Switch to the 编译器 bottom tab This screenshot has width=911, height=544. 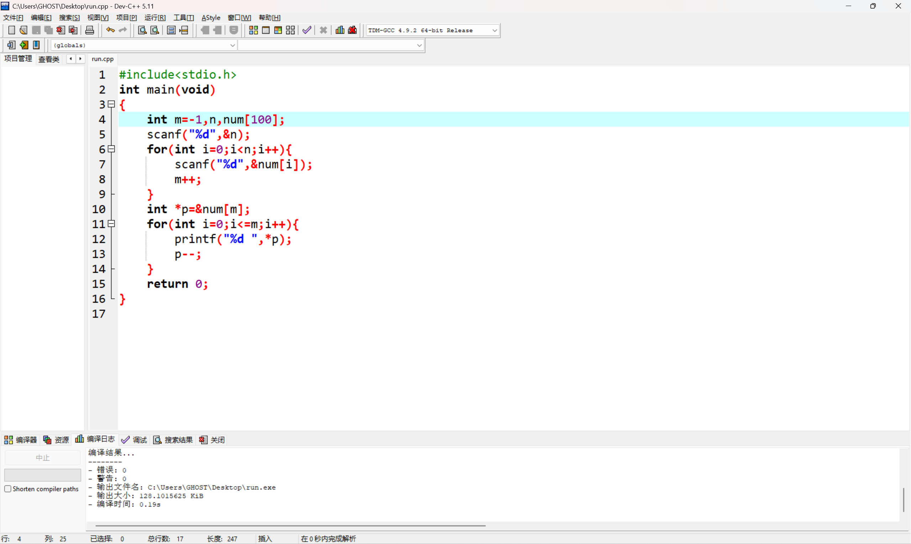[21, 439]
